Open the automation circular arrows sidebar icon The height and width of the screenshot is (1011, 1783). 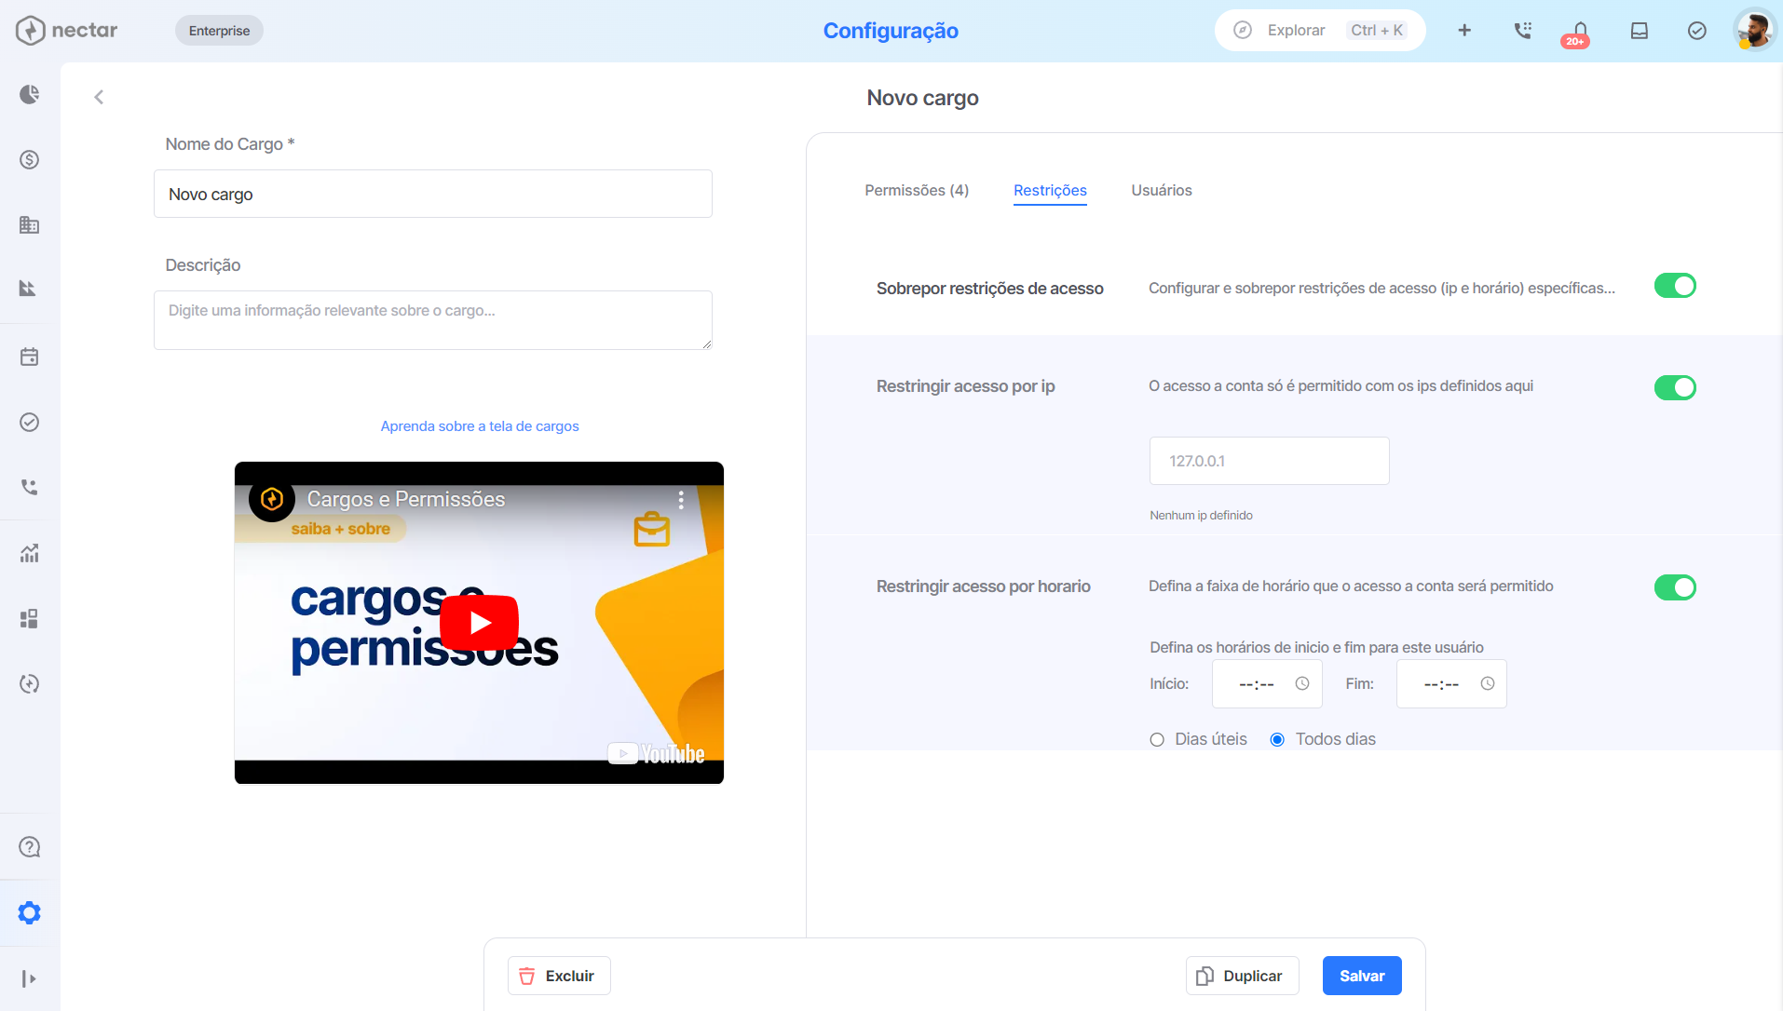tap(30, 683)
